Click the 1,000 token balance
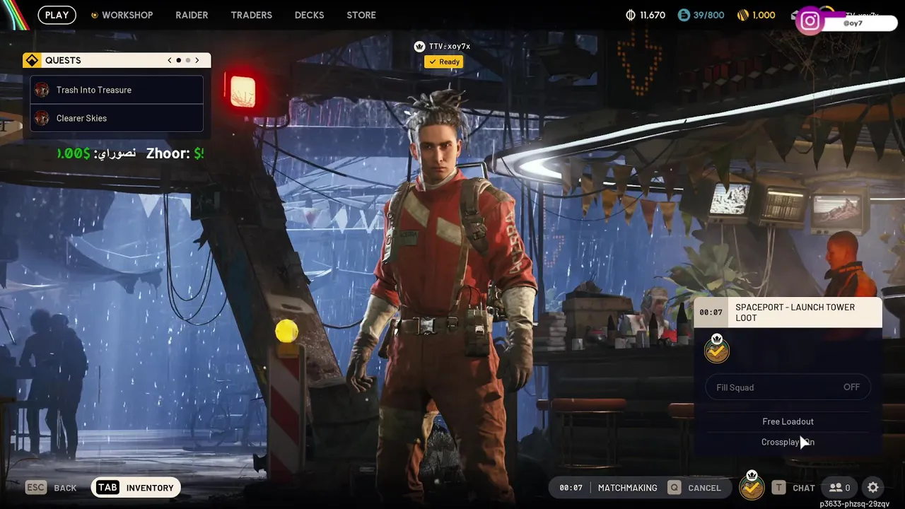This screenshot has width=905, height=509. (x=764, y=15)
